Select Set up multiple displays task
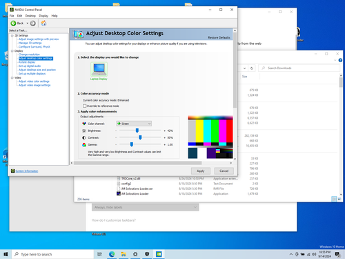The image size is (345, 259). (x=32, y=74)
